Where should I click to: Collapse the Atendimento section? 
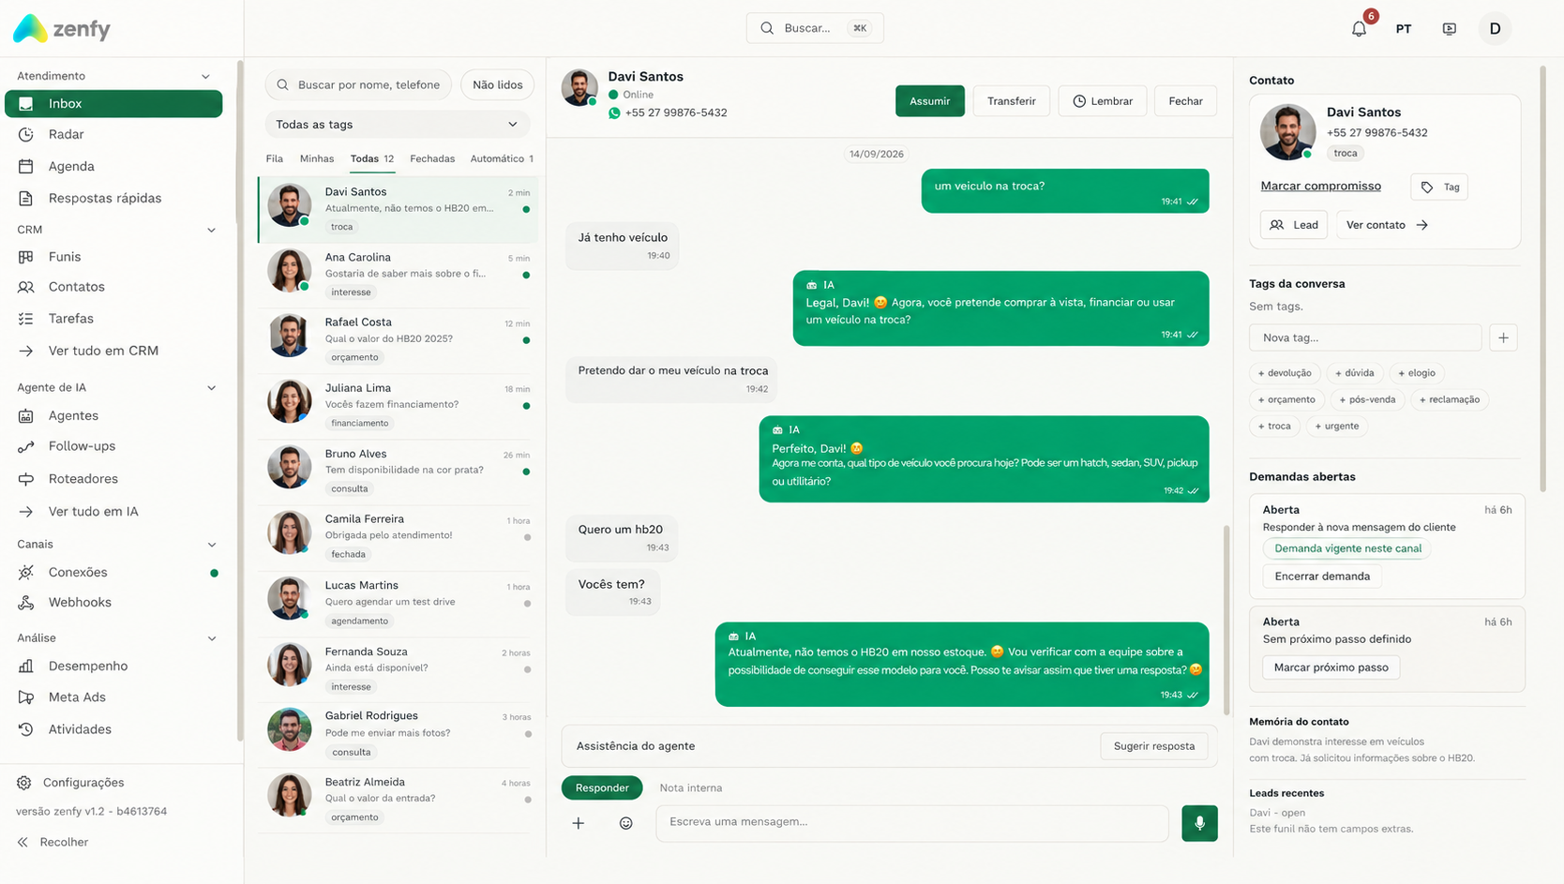click(206, 76)
